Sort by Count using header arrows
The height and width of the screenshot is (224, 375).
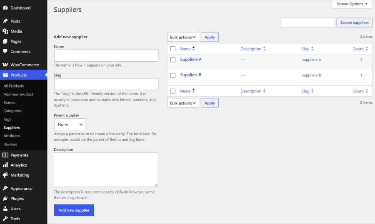(367, 49)
